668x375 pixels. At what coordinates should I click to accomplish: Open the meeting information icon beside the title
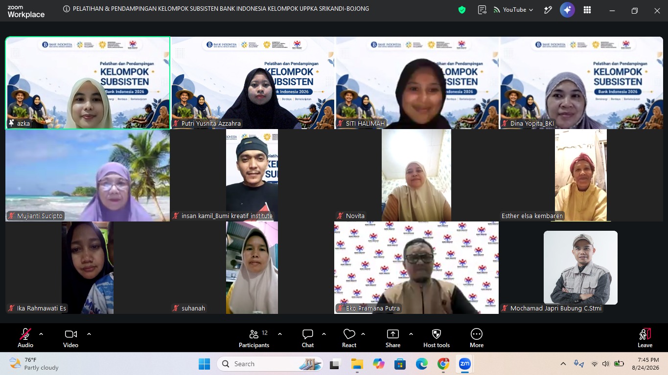click(67, 9)
